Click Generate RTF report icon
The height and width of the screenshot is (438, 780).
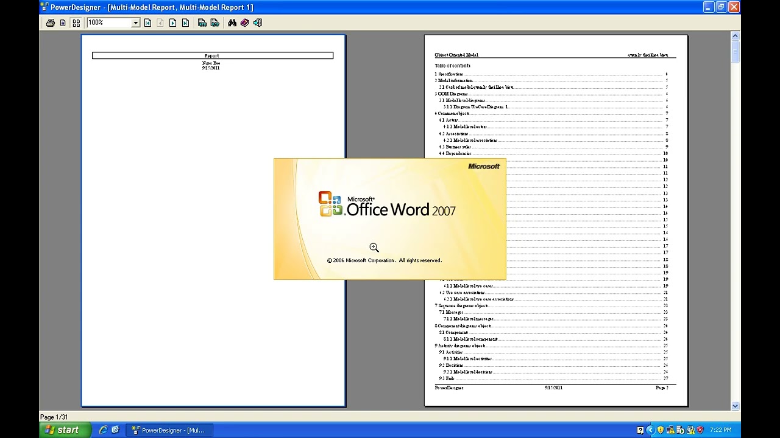coord(214,23)
